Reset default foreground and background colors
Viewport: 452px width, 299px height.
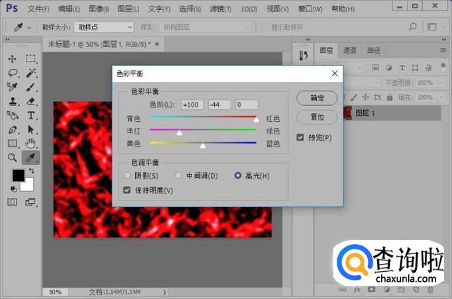13,189
